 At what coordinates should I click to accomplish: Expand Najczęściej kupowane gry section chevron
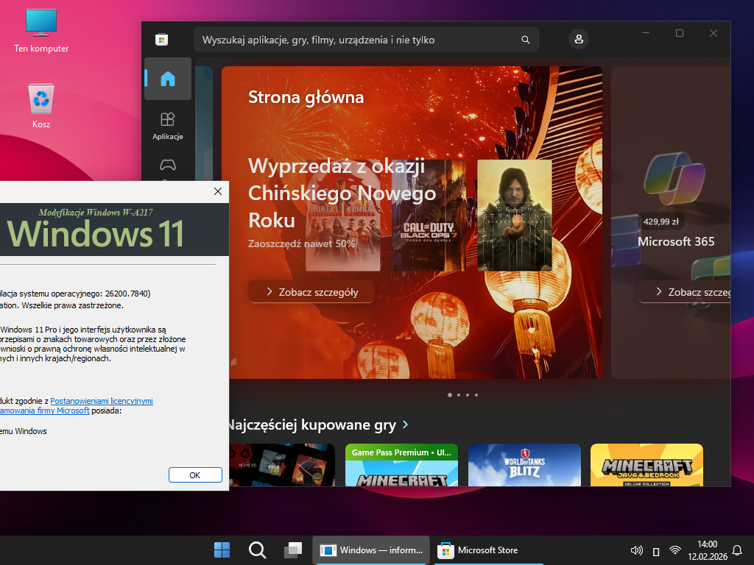tap(406, 425)
